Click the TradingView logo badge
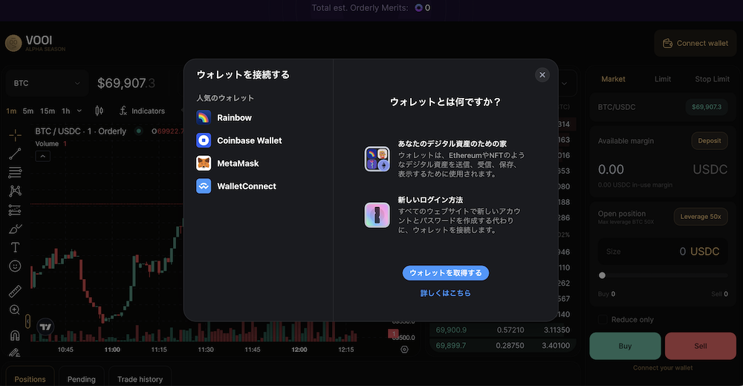This screenshot has width=743, height=386. [x=45, y=327]
